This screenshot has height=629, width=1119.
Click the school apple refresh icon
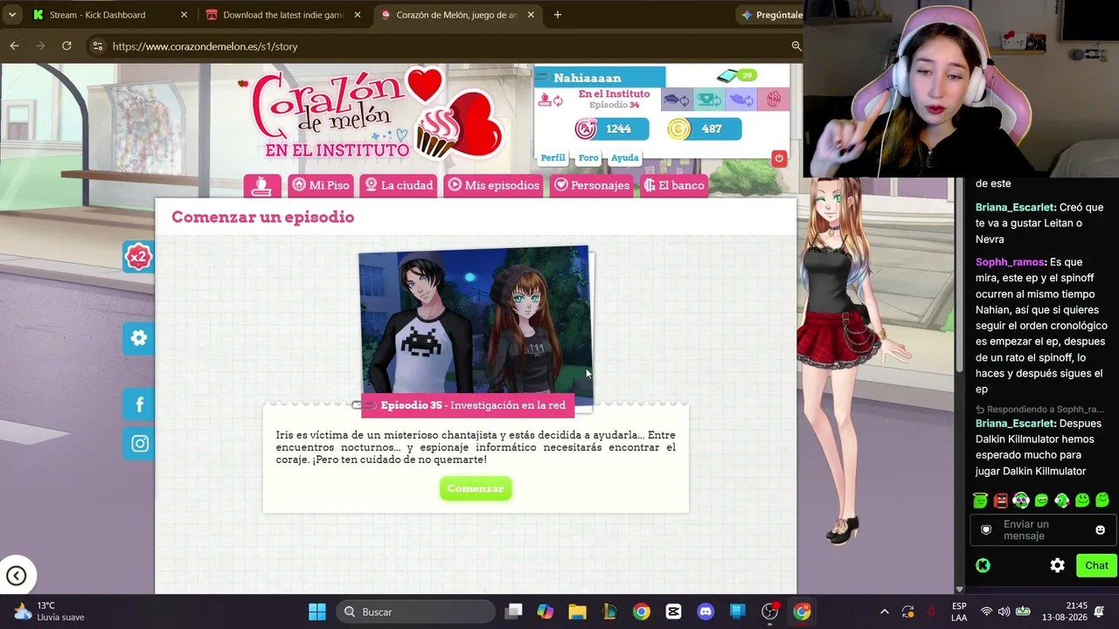point(551,100)
